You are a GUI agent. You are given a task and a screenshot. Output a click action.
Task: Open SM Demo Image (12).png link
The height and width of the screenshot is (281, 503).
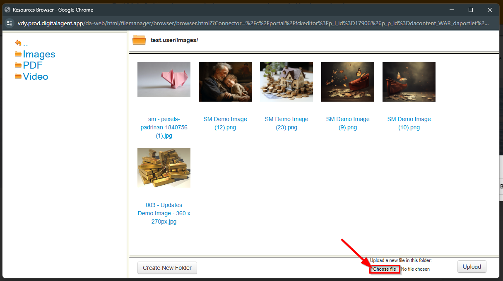(x=225, y=123)
